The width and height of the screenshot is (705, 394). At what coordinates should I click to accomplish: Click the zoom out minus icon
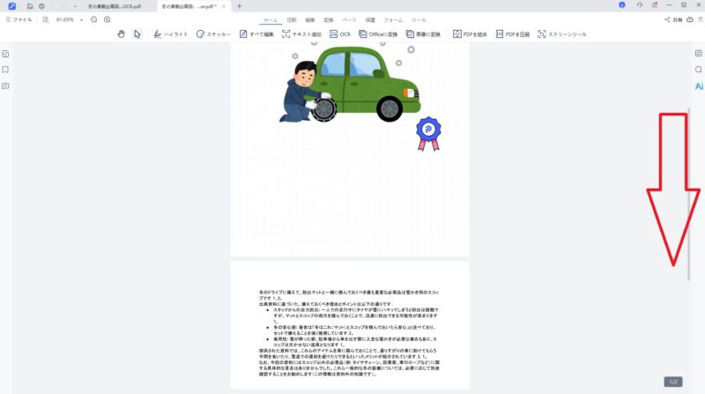coord(93,19)
